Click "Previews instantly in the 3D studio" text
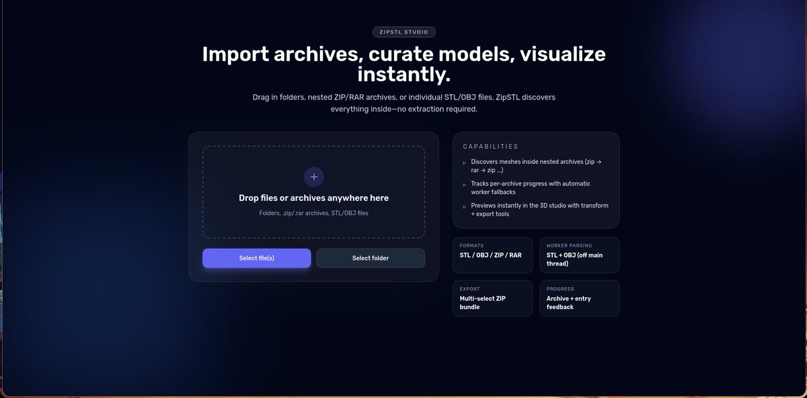This screenshot has height=398, width=807. click(539, 210)
